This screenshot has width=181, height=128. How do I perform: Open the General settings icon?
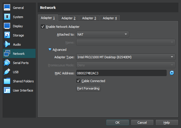click(x=7, y=8)
